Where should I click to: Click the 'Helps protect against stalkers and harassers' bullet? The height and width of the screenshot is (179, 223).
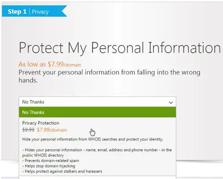[x=62, y=171]
